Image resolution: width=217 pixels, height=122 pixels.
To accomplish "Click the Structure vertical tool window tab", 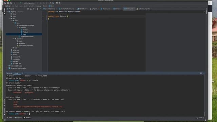I will 4,102.
